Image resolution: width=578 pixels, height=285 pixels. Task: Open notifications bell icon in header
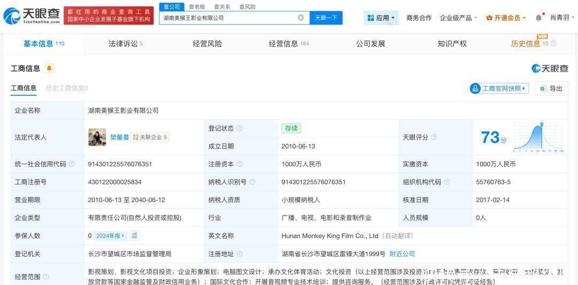click(538, 18)
